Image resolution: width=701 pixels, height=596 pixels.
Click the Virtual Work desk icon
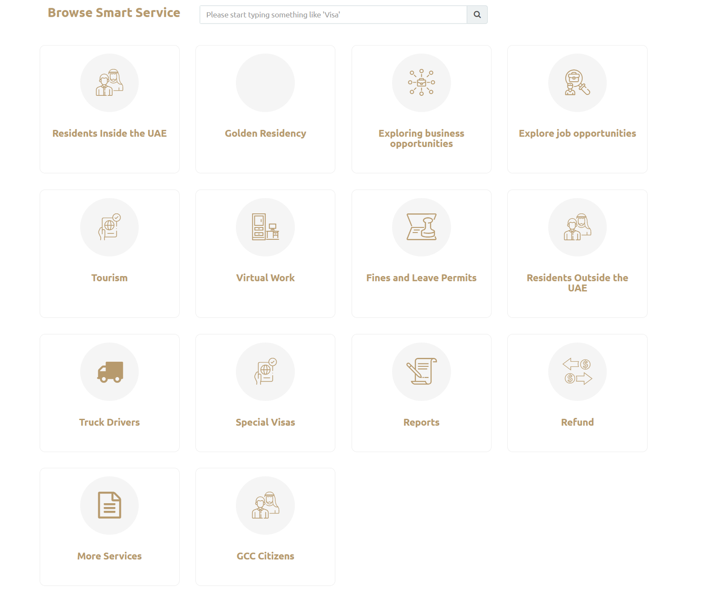coord(265,227)
